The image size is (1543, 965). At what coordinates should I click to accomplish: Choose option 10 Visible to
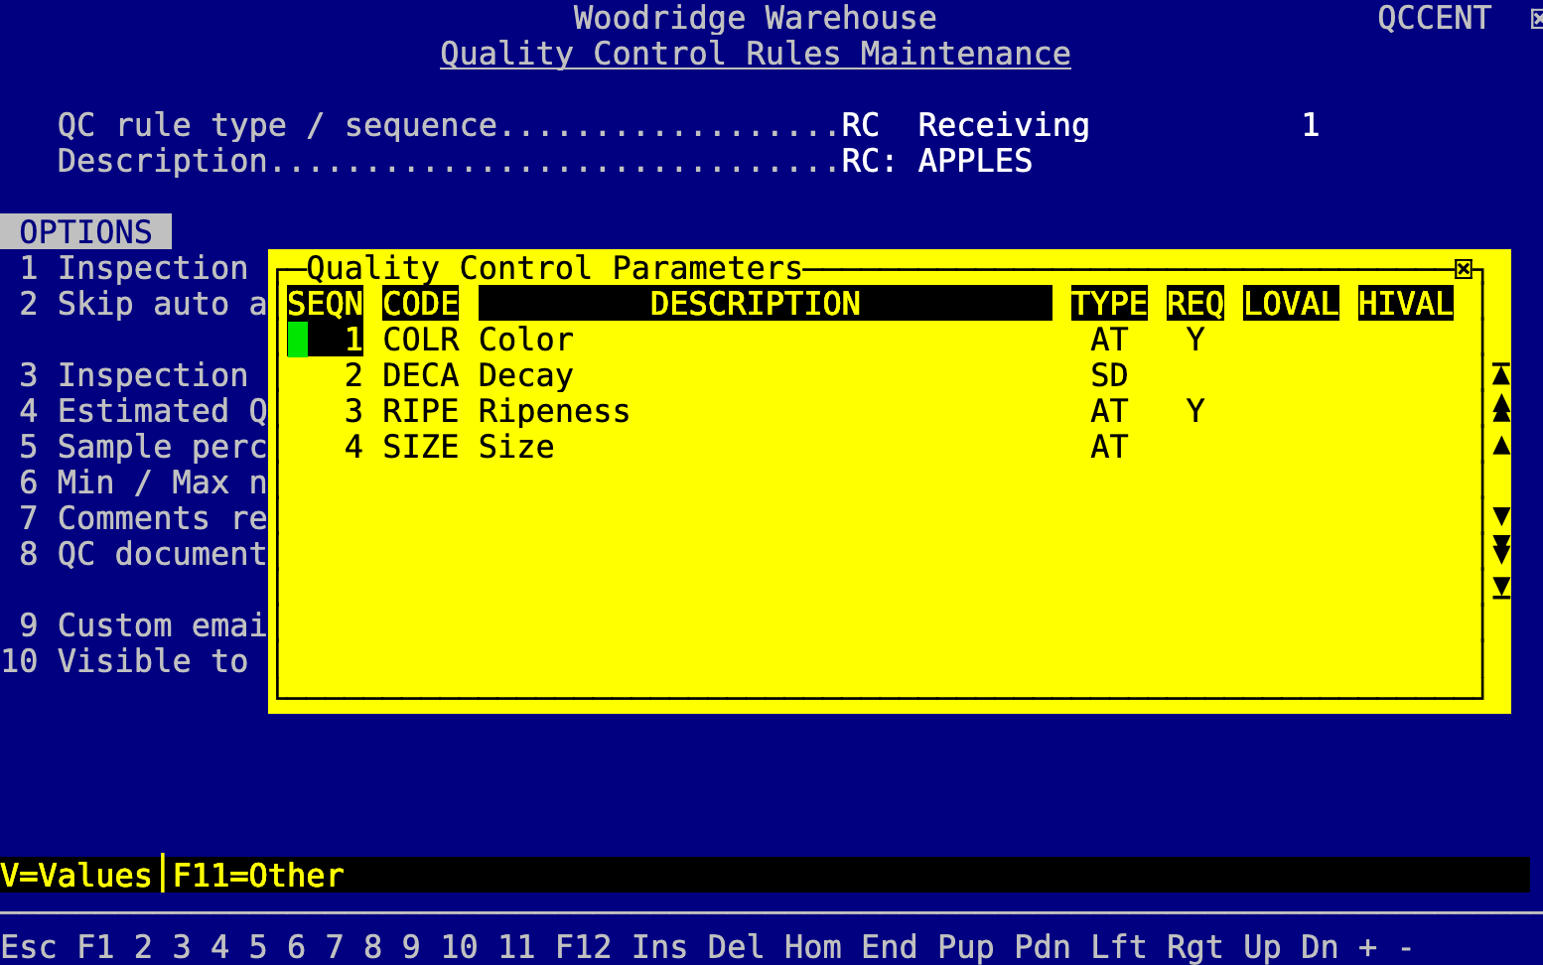point(124,661)
